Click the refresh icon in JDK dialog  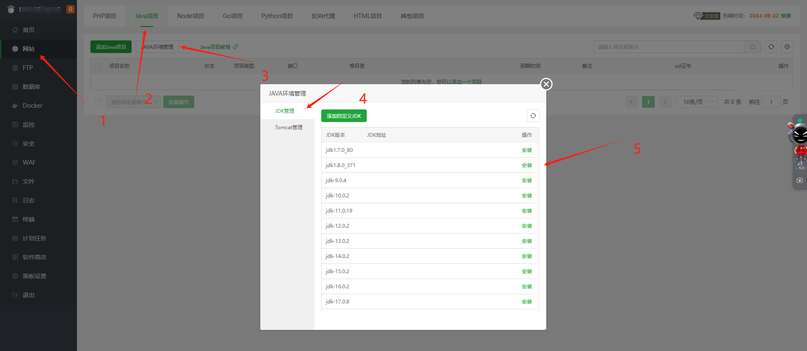tap(533, 116)
